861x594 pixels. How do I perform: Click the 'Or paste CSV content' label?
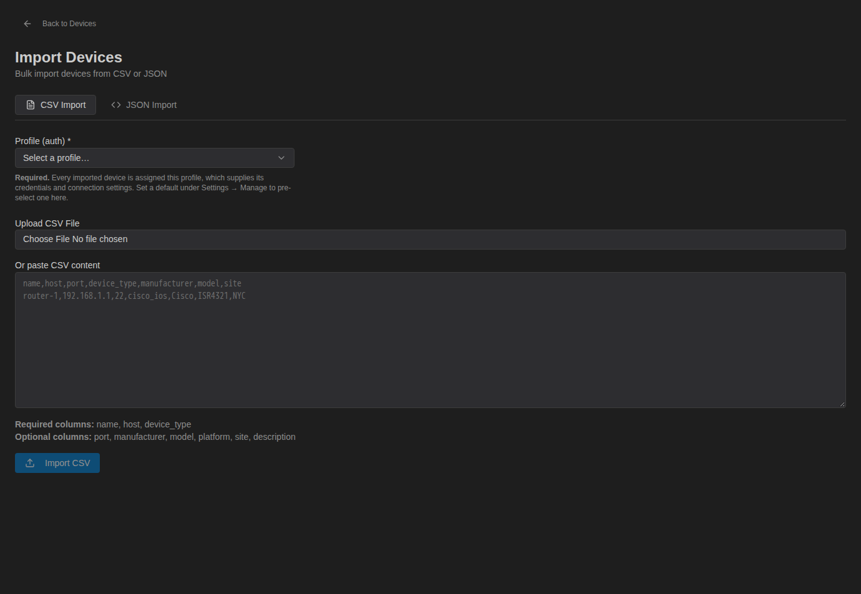point(57,265)
